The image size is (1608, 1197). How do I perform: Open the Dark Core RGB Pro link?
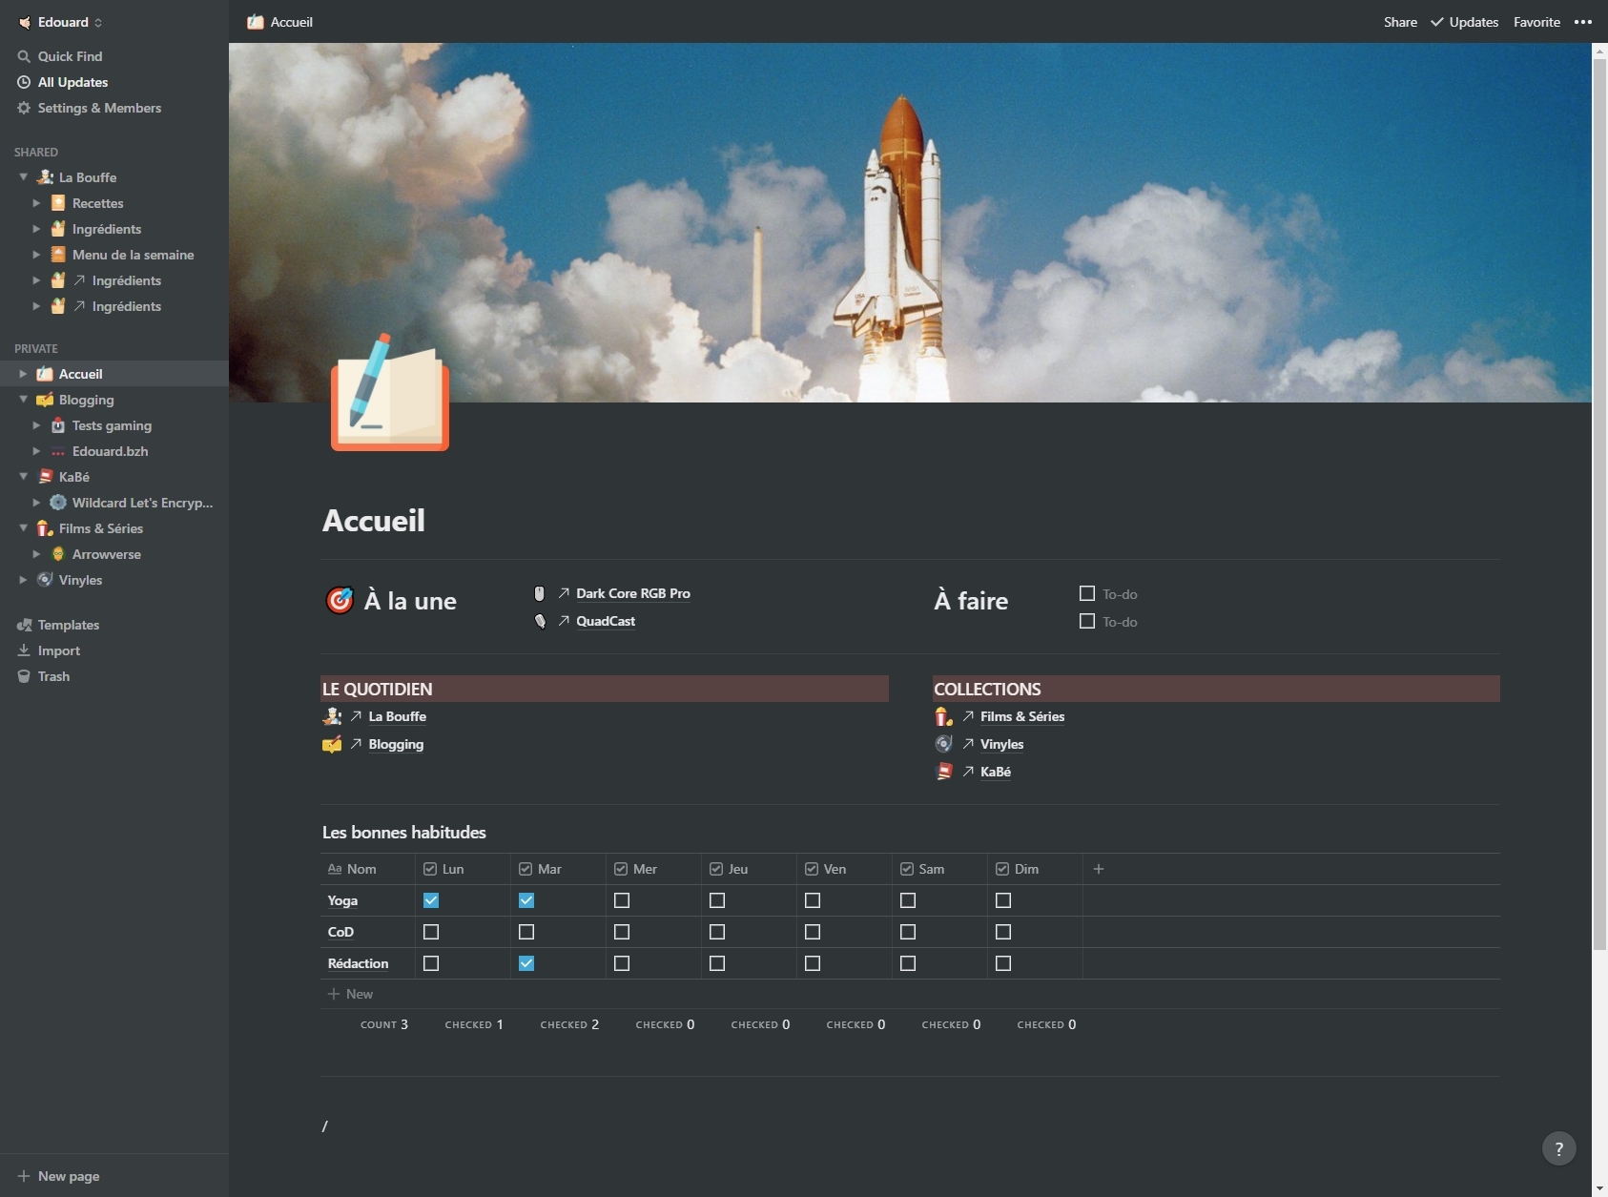pyautogui.click(x=633, y=593)
